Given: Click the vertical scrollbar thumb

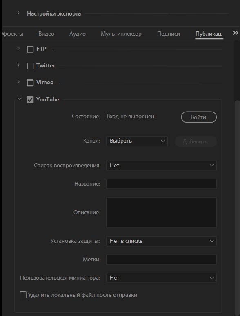Looking at the screenshot, I should 237,208.
